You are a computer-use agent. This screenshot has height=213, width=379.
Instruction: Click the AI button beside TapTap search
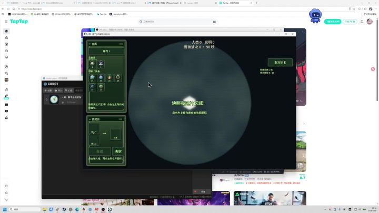click(x=214, y=22)
